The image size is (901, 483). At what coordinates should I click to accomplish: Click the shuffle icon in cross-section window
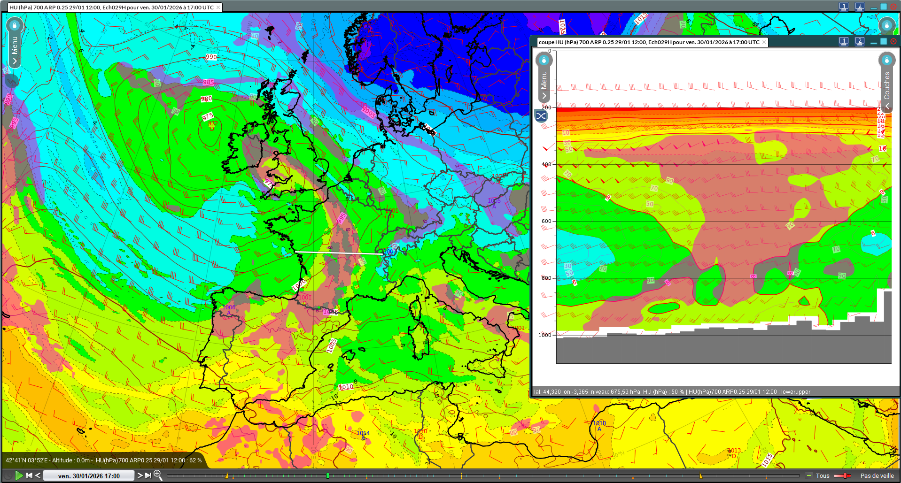(x=541, y=116)
